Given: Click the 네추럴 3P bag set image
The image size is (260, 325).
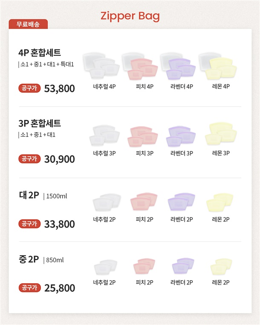Looking at the screenshot, I should (x=104, y=136).
